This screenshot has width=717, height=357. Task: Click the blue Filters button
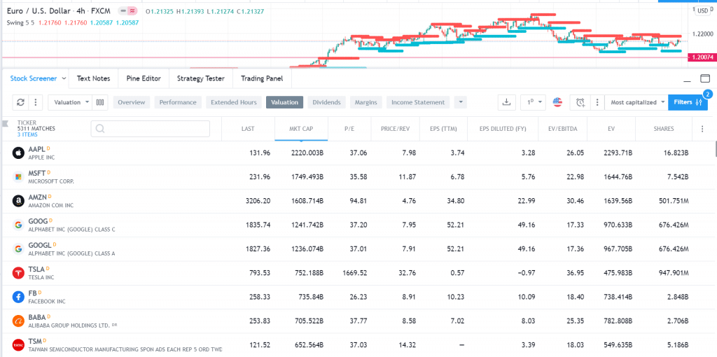pos(688,102)
